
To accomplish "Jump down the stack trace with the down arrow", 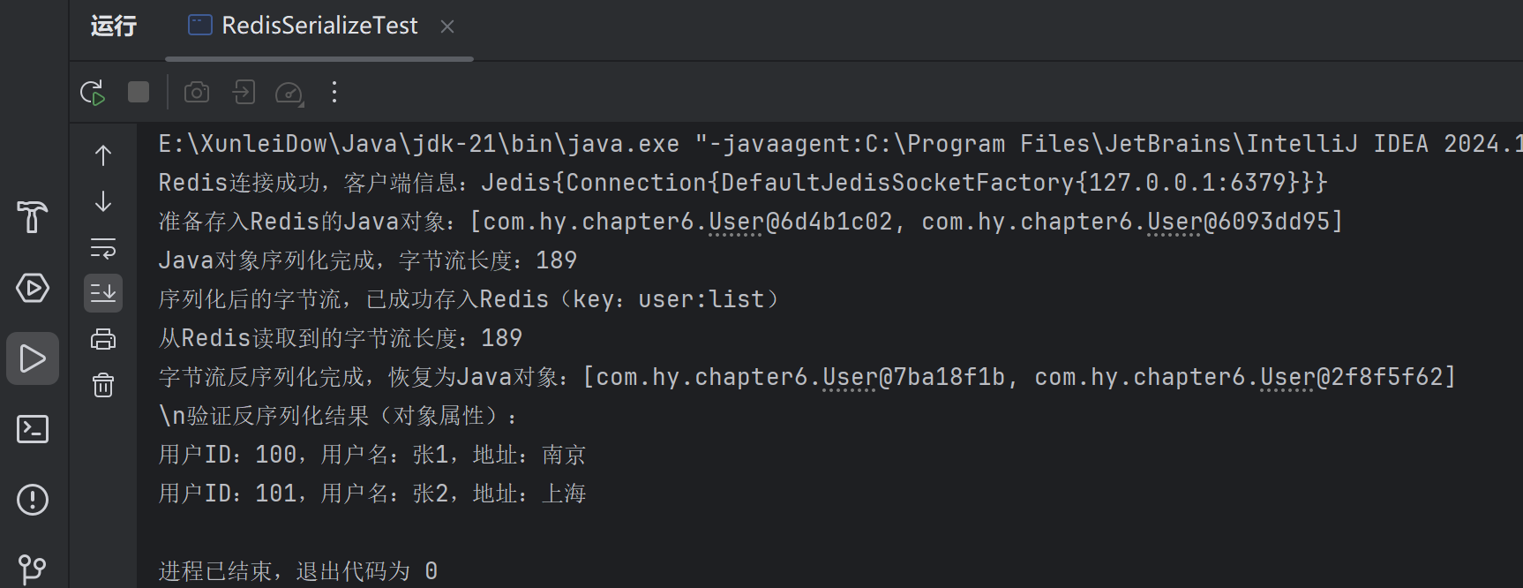I will click(x=103, y=201).
